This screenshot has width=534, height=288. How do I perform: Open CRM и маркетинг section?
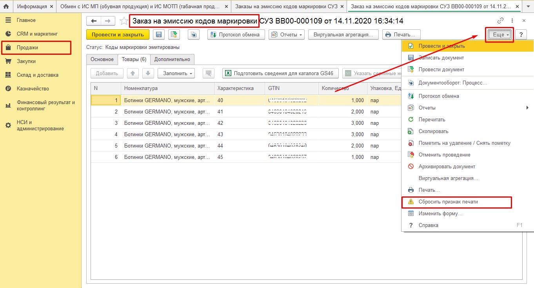pyautogui.click(x=41, y=34)
